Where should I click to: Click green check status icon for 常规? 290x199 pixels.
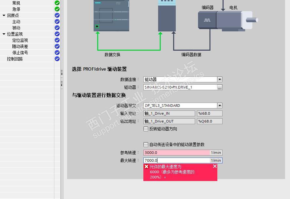[x=57, y=3]
